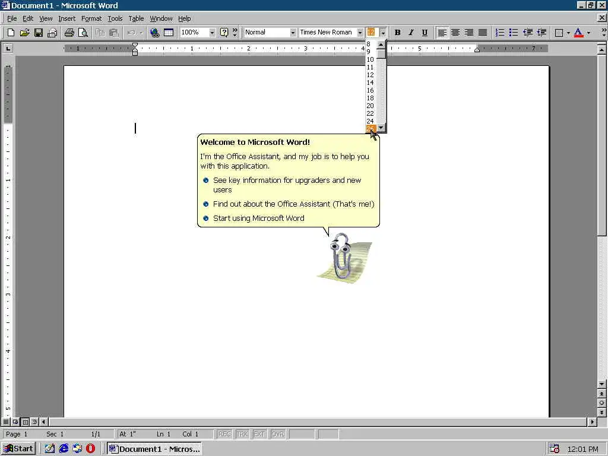Image resolution: width=608 pixels, height=456 pixels.
Task: Expand the Style dropdown showing Normal
Action: click(x=293, y=33)
